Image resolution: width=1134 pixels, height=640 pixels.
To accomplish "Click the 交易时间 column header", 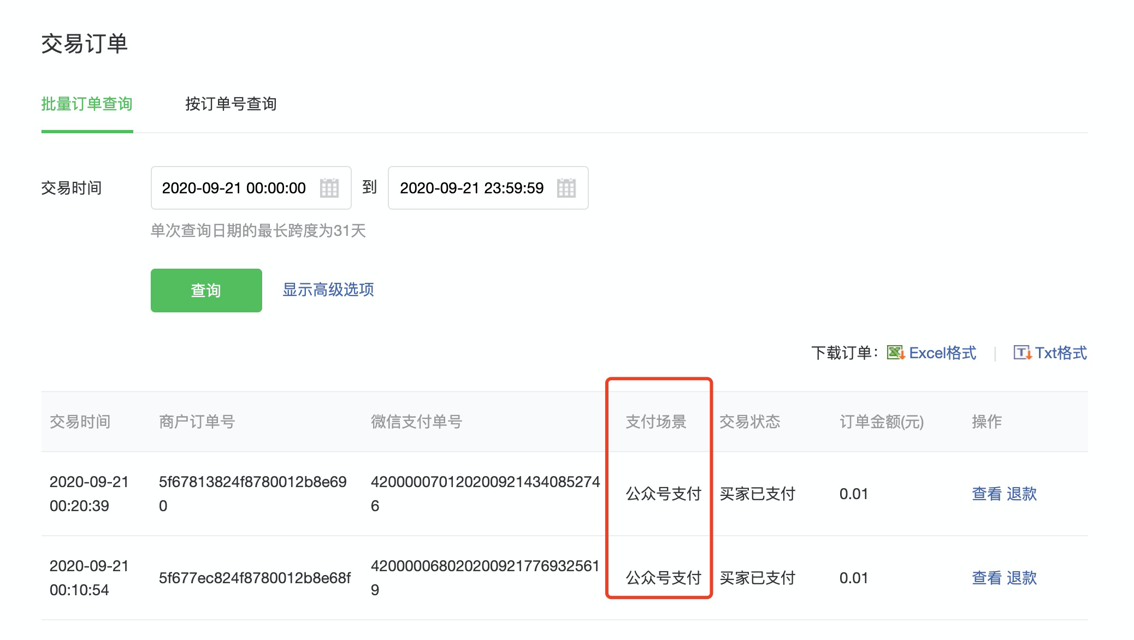I will click(x=80, y=422).
